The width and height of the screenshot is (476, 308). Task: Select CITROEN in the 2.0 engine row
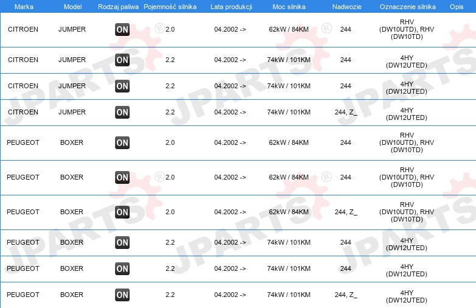point(23,29)
